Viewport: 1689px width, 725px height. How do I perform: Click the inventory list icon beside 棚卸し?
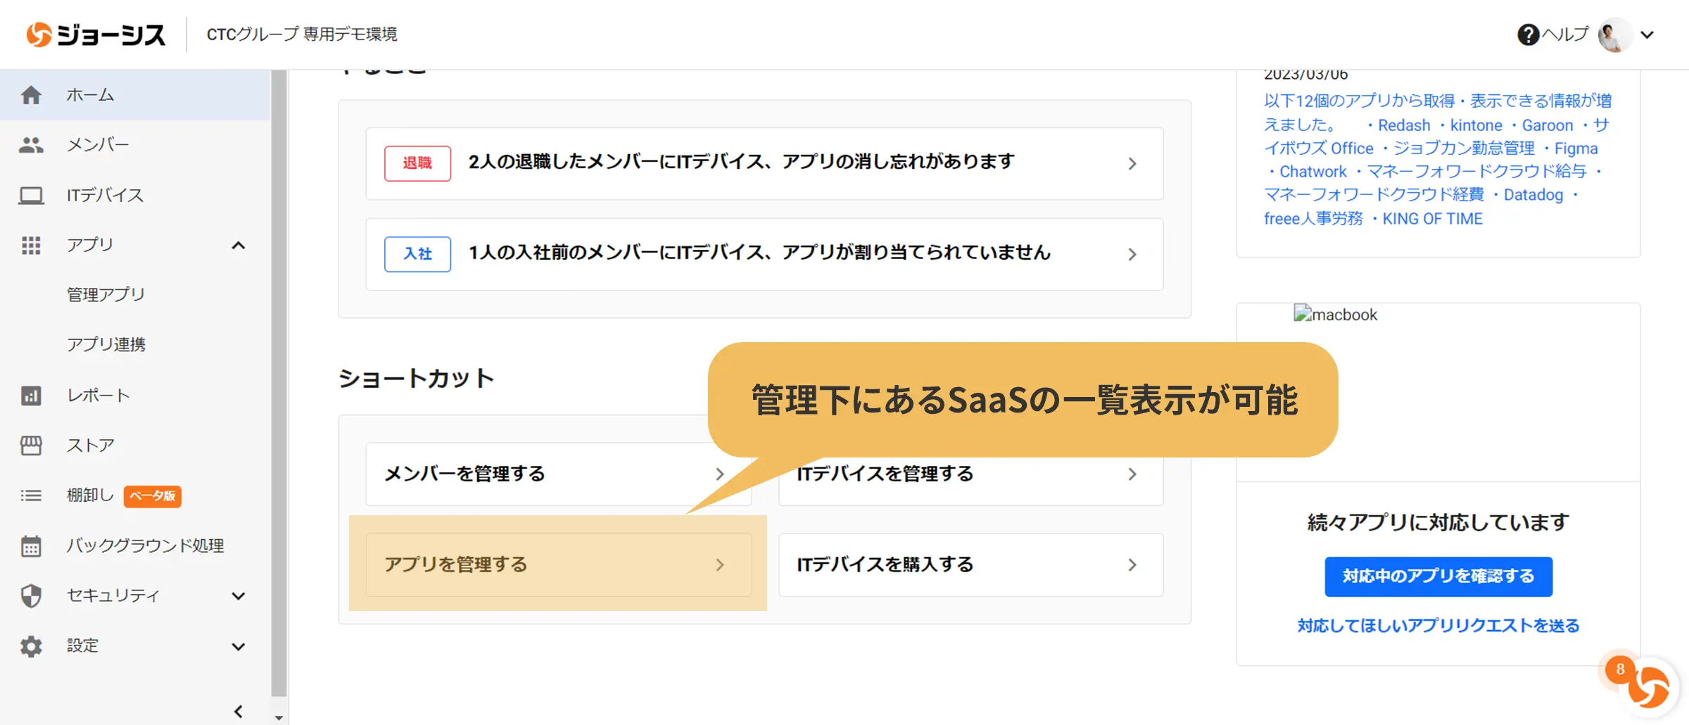point(31,496)
